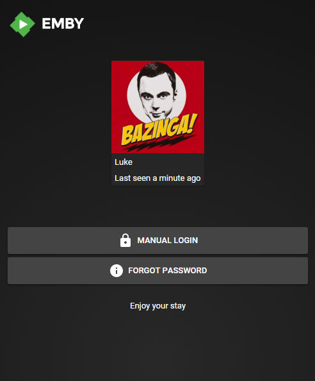
Task: Click the FORGOT PASSWORD label text
Action: (168, 271)
